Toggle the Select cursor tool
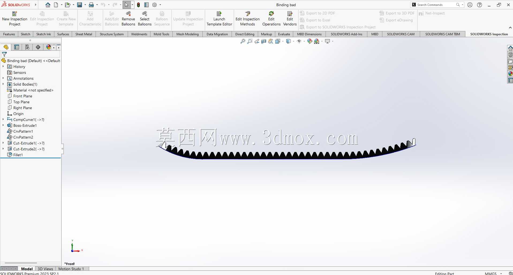 126,5
